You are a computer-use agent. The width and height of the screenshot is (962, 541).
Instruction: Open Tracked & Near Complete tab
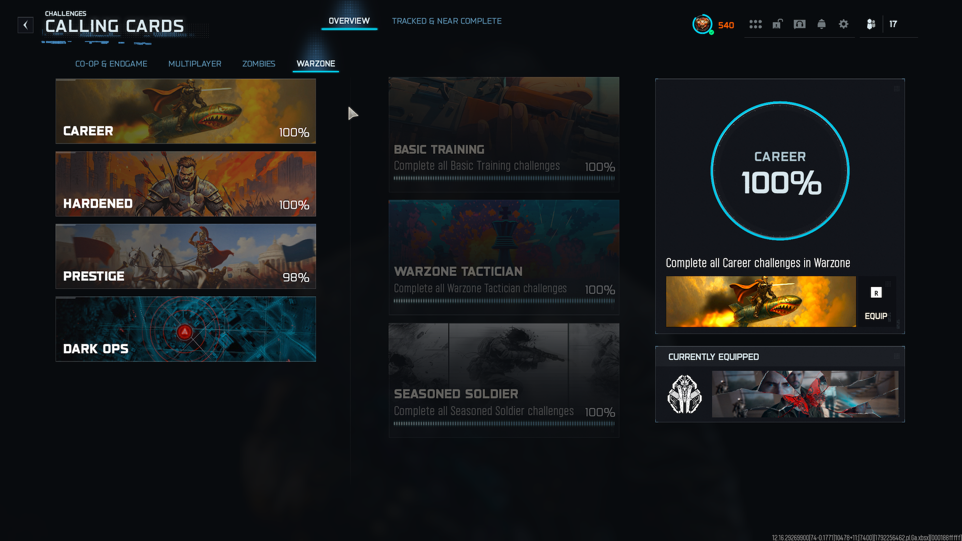tap(446, 21)
